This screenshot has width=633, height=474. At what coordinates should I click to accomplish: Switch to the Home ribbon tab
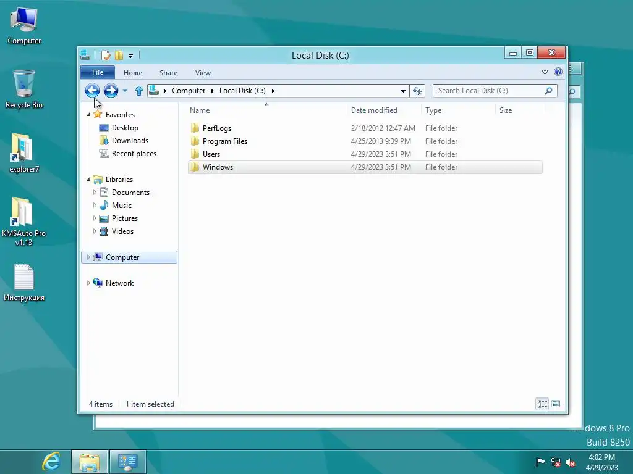[x=133, y=73]
